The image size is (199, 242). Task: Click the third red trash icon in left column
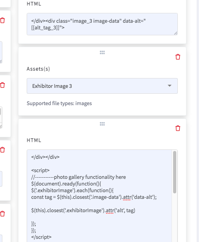coord(2,150)
